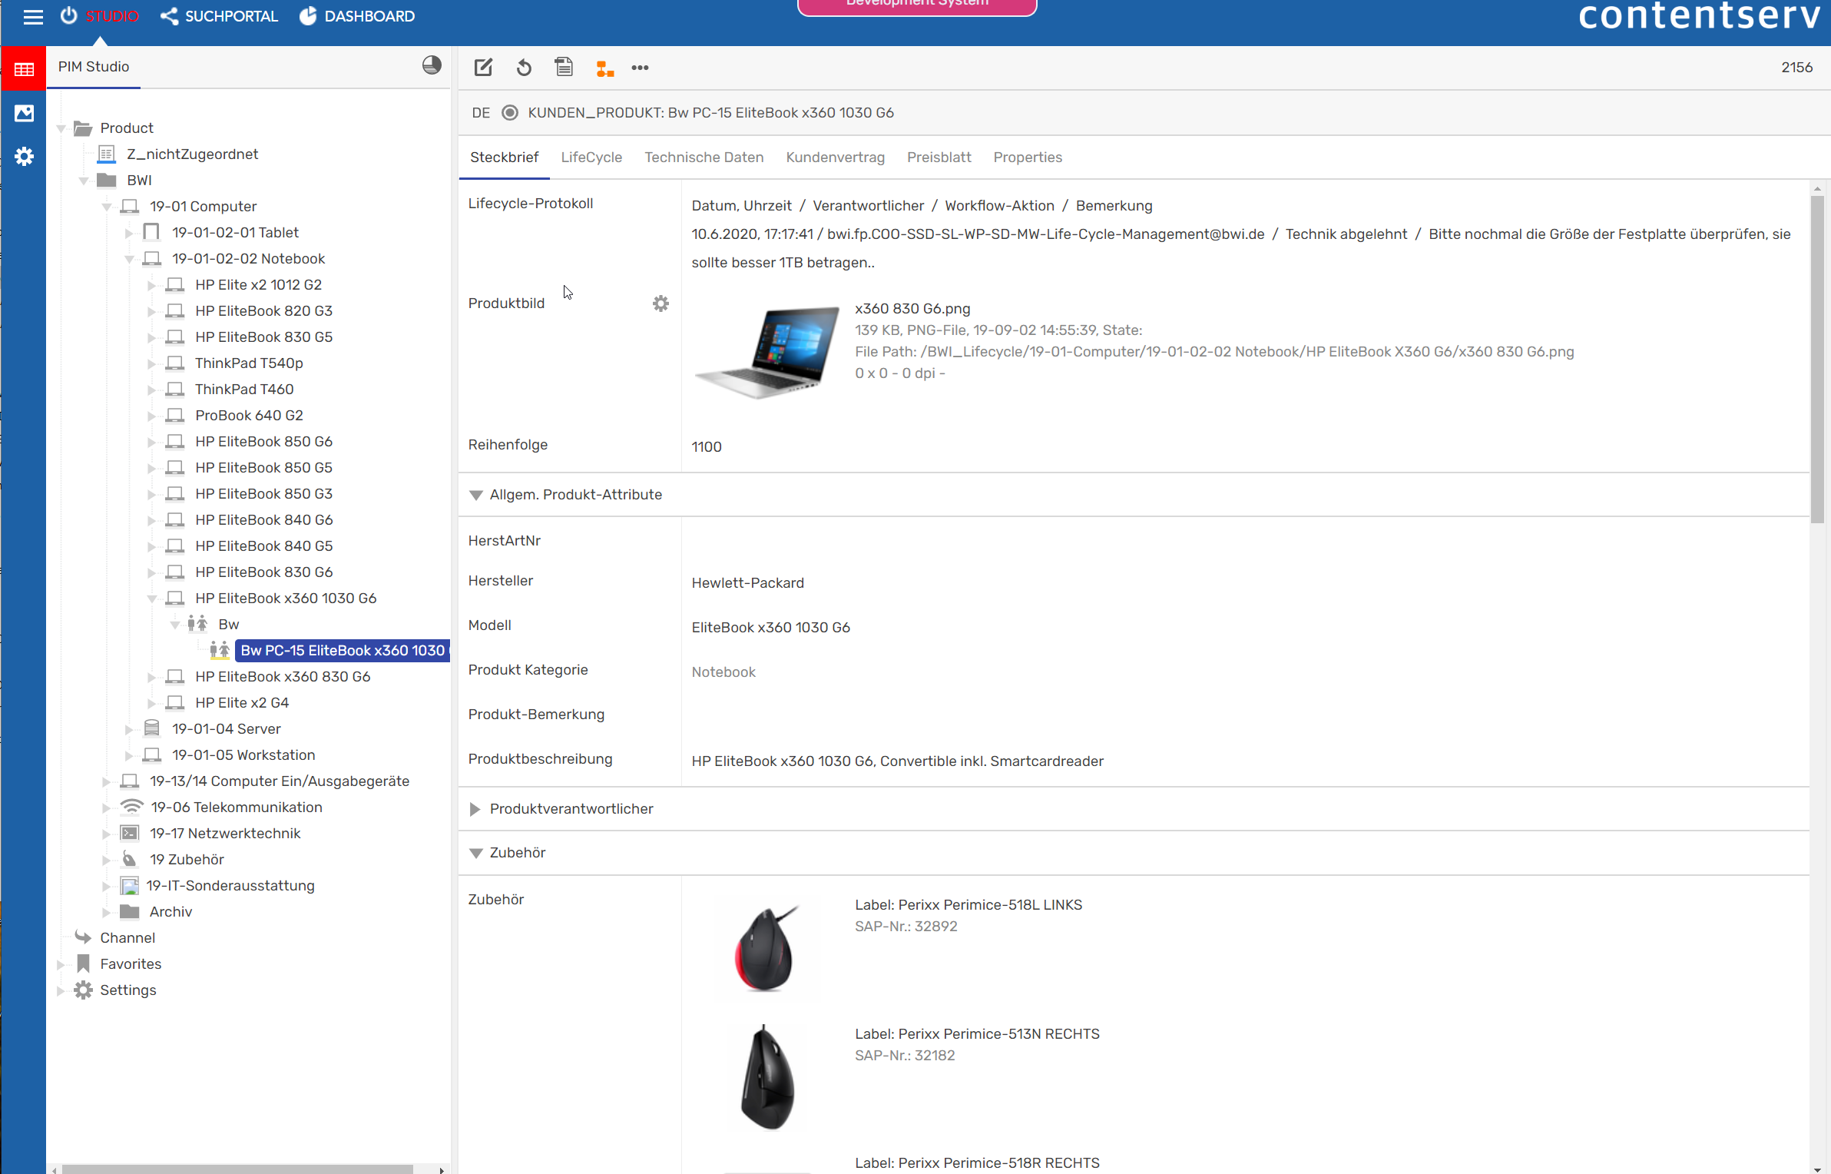Expand the 19-01-05 Workstation node
Screen dimensions: 1831x1174
click(129, 755)
